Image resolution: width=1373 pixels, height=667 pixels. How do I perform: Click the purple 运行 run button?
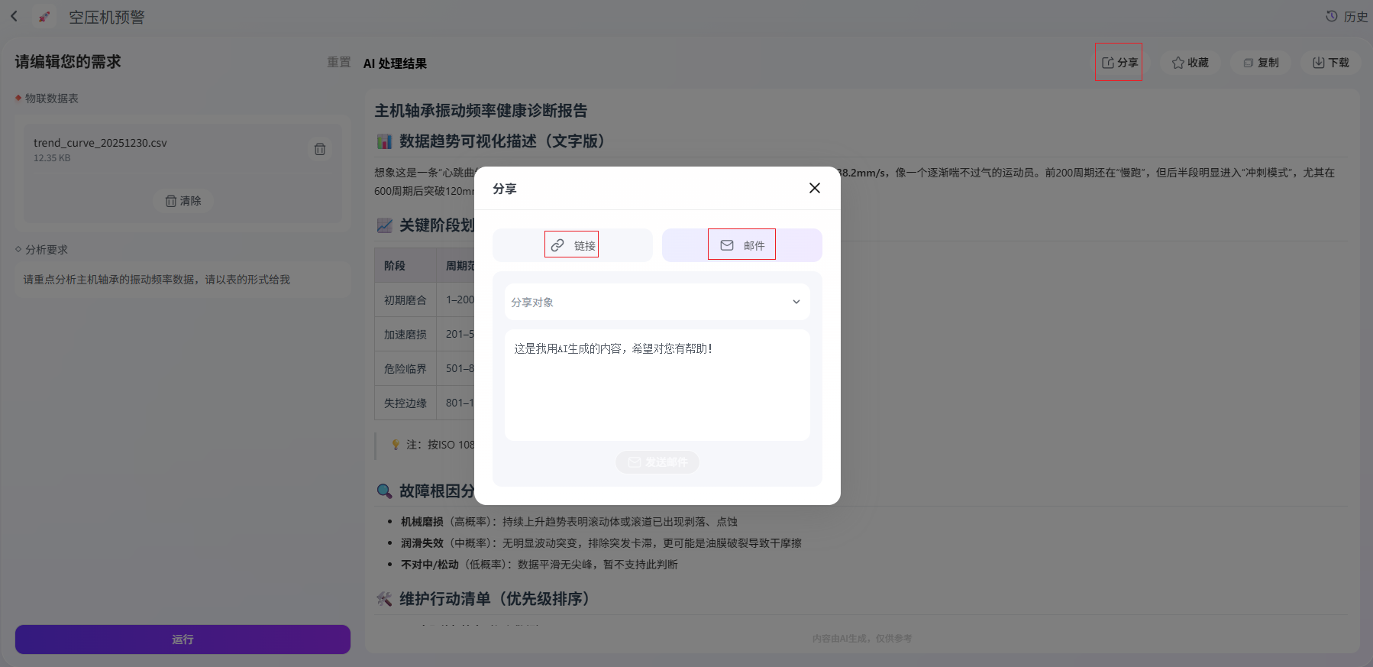coord(183,639)
